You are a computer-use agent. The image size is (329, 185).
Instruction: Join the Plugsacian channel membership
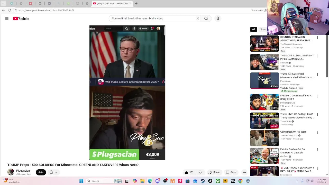click(x=41, y=172)
